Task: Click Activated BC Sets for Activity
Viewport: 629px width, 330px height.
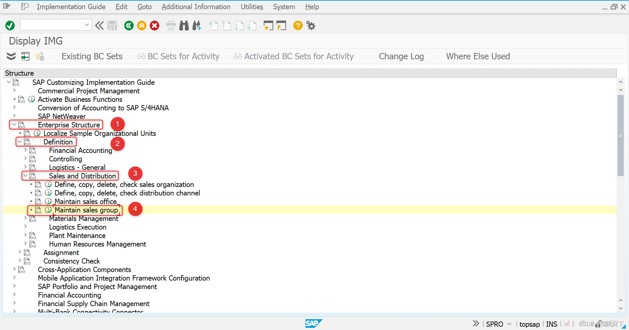Action: [294, 56]
